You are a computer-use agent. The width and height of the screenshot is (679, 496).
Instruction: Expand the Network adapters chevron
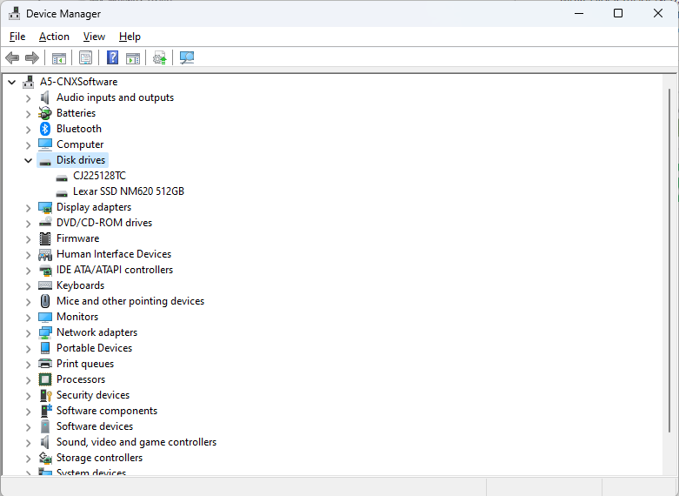(x=28, y=333)
